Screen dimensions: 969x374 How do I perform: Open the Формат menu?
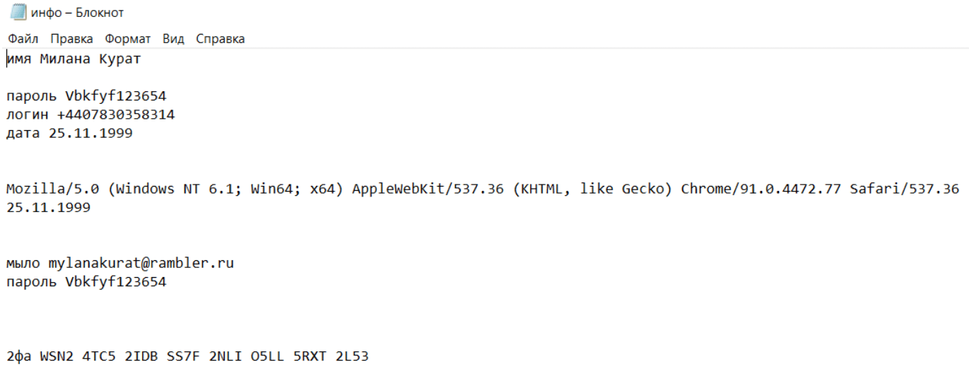pos(128,39)
